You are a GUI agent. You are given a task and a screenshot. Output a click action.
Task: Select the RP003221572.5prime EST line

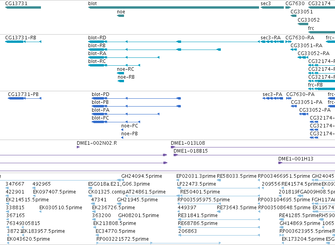[159, 243]
